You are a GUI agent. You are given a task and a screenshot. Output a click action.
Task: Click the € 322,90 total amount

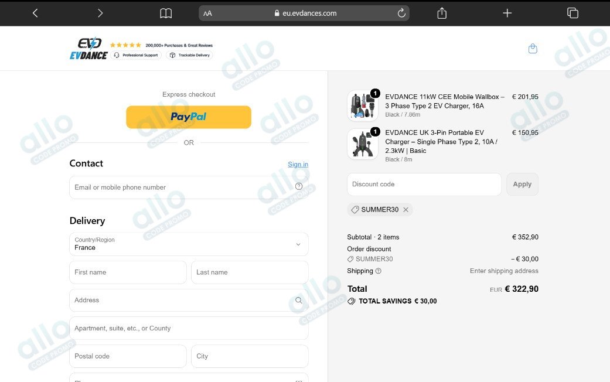[522, 289]
